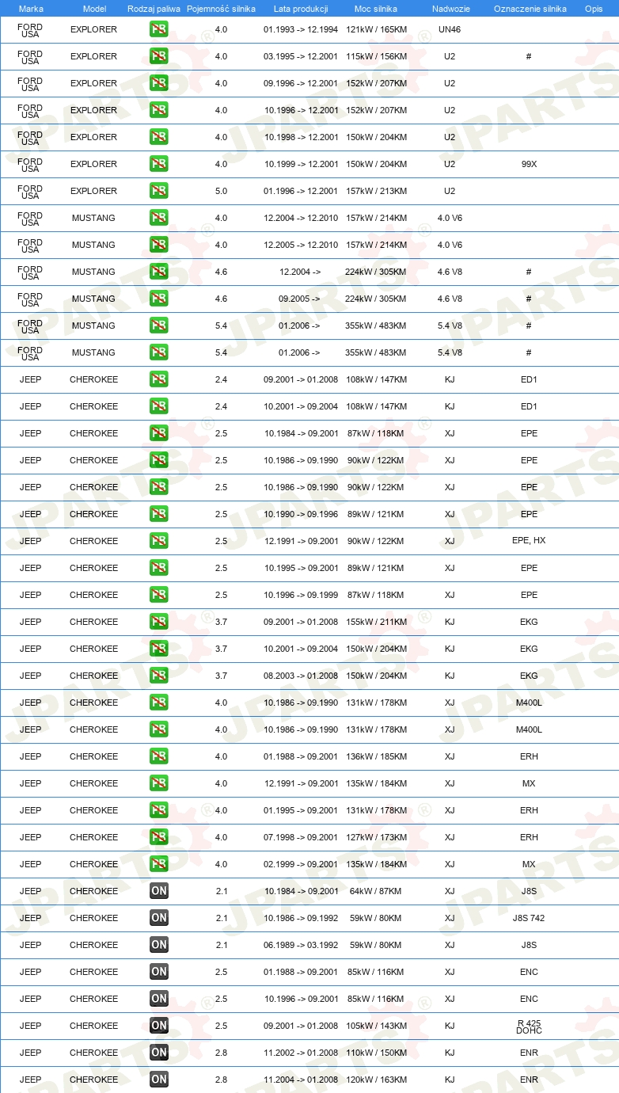The width and height of the screenshot is (619, 1093).
Task: Click the 03.1995 -> 12.2001 production years
Action: pyautogui.click(x=301, y=56)
